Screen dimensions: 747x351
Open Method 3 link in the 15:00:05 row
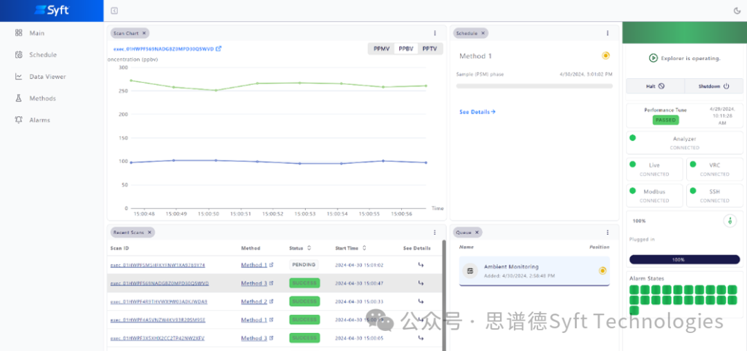pyautogui.click(x=257, y=338)
